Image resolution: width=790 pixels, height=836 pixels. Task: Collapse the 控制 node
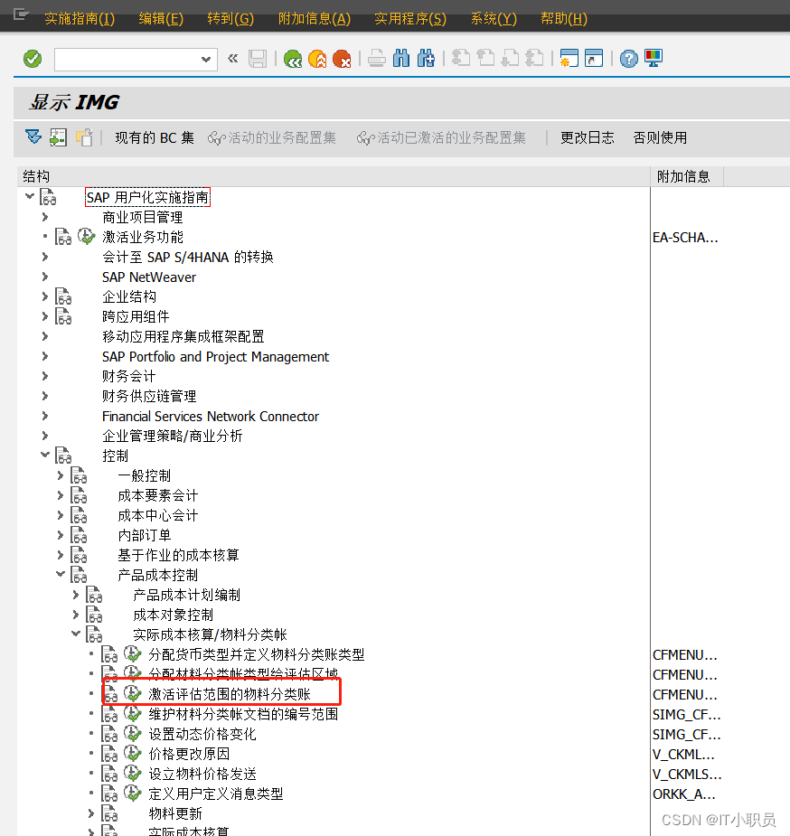tap(45, 455)
